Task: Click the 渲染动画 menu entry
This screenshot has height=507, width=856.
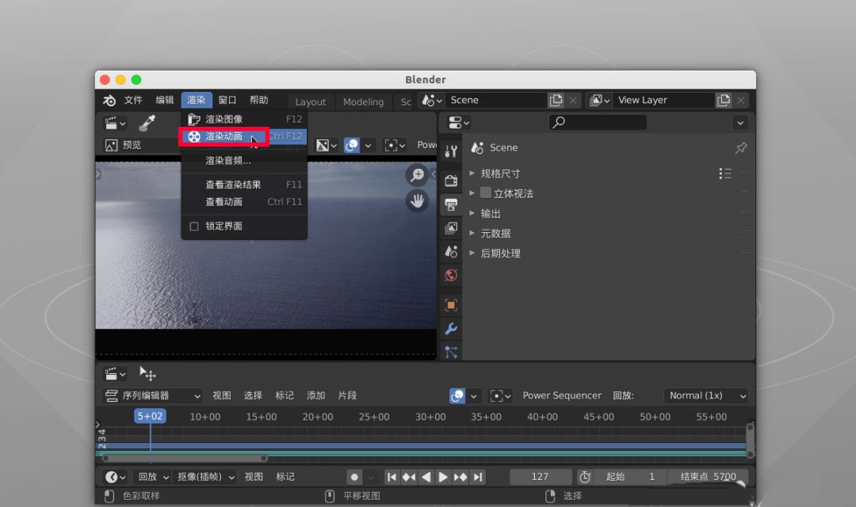Action: click(x=223, y=136)
